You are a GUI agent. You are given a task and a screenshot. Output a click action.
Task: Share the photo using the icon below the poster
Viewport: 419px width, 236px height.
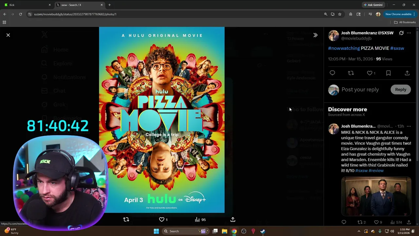click(x=233, y=220)
